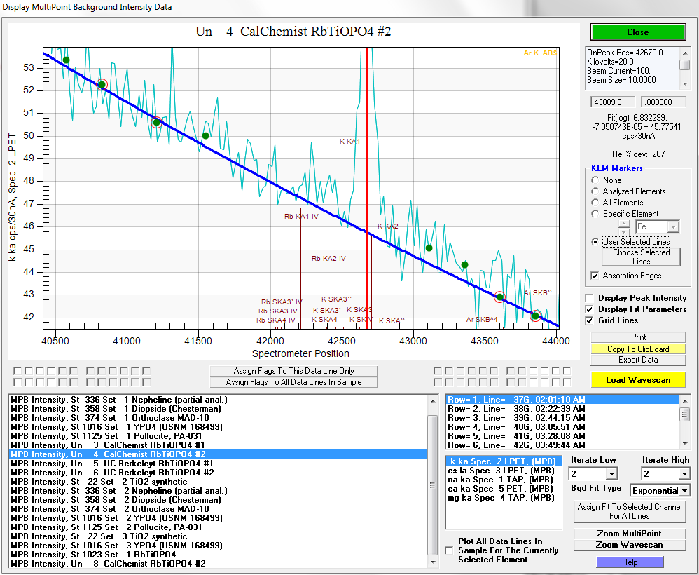Click the green Close button
Screen dimensions: 699x575
[637, 32]
